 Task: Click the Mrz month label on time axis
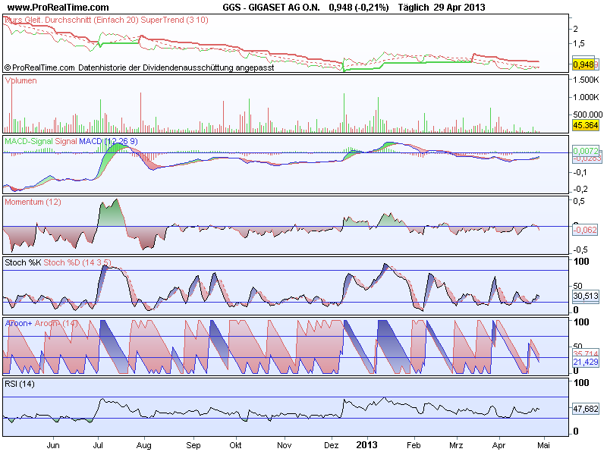tap(456, 445)
